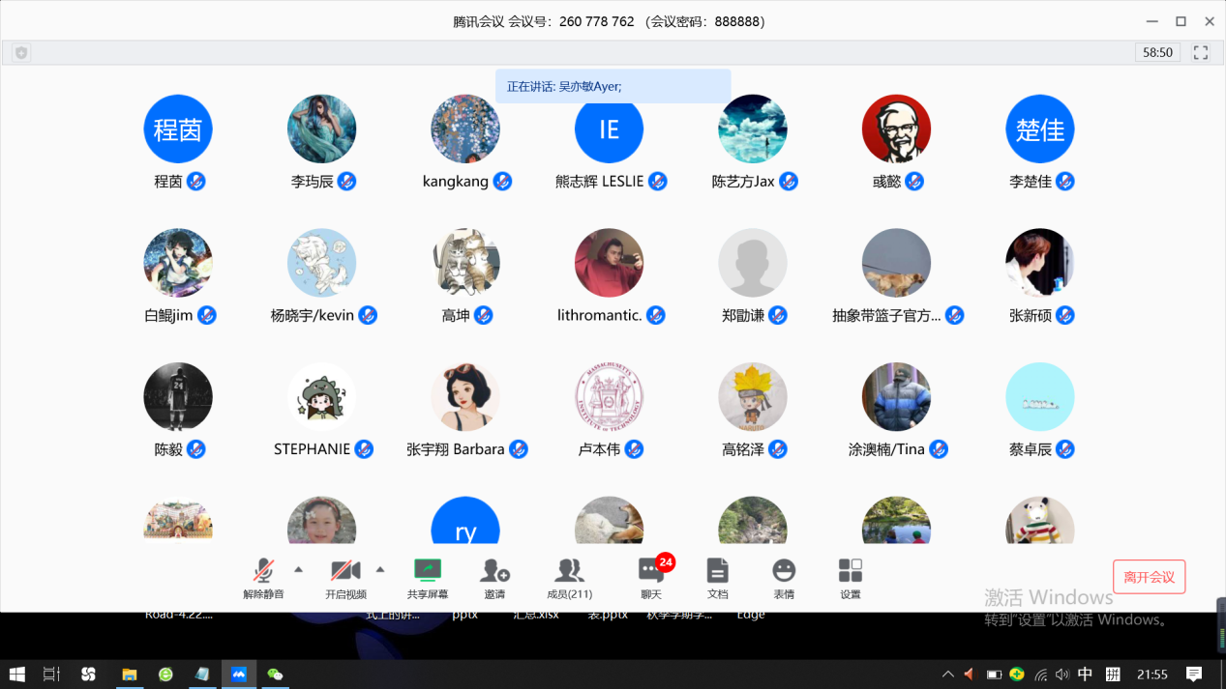Screen dimensions: 1226x689
Task: Enter full screen with the expand icon
Action: pyautogui.click(x=1201, y=53)
